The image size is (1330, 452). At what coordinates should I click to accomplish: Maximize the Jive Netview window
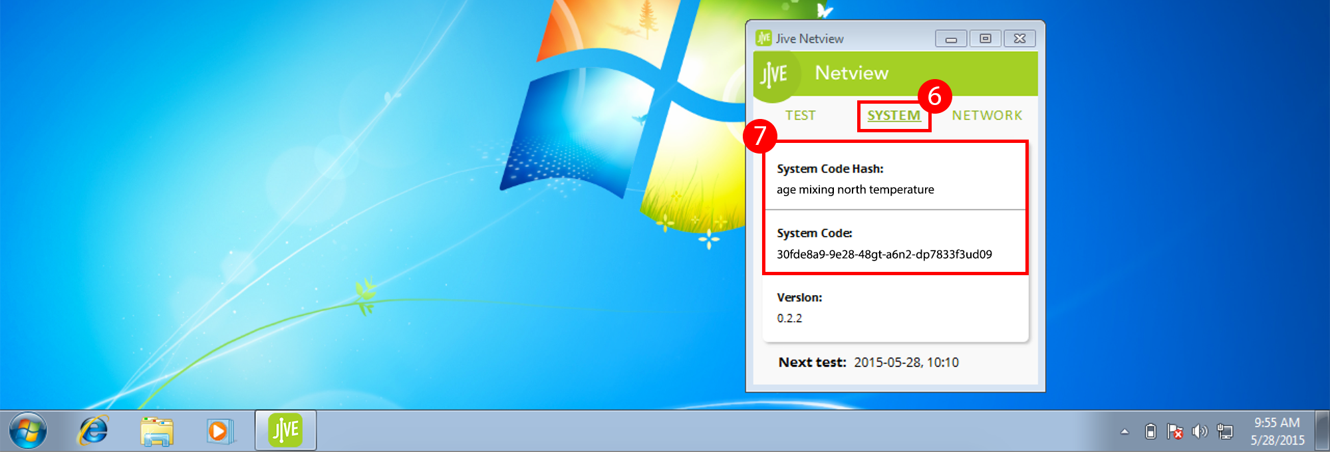click(986, 39)
